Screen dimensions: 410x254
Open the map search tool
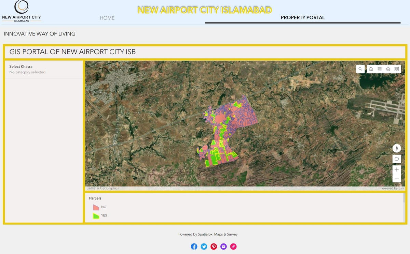[x=360, y=69]
